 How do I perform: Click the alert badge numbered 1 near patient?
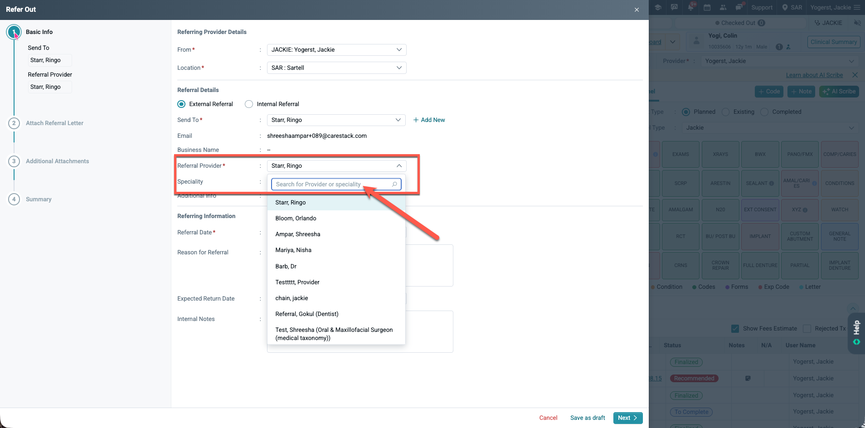[x=779, y=47]
